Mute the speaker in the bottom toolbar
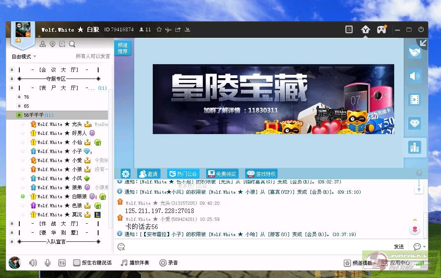 33,263
